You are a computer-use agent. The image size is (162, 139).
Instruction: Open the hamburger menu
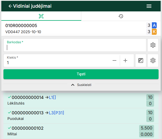tap(149, 6)
